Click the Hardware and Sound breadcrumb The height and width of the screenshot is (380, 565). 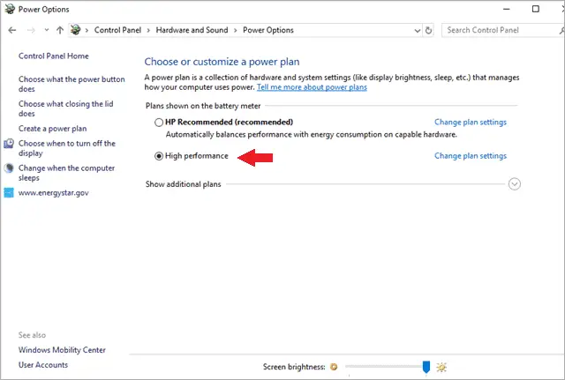(x=192, y=30)
